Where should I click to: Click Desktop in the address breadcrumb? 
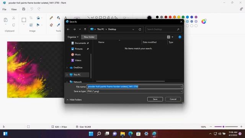pyautogui.click(x=112, y=29)
